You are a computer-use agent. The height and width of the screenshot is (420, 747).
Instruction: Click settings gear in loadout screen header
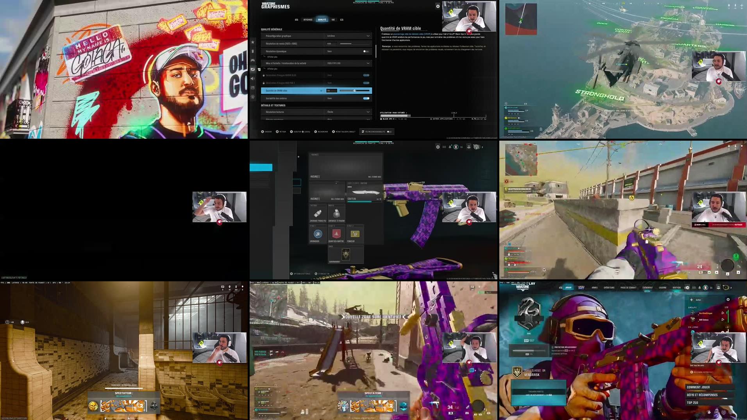[438, 147]
